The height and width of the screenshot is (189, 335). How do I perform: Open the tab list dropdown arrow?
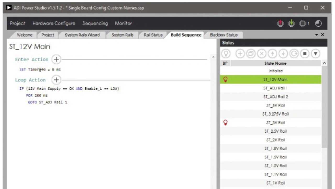pyautogui.click(x=317, y=35)
